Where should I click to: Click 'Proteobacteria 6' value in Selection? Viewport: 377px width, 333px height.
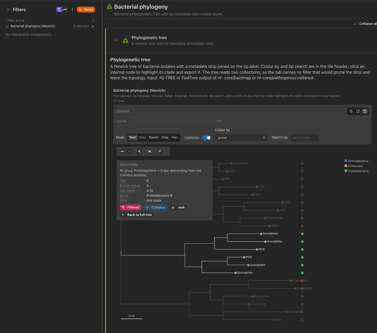pos(159,196)
